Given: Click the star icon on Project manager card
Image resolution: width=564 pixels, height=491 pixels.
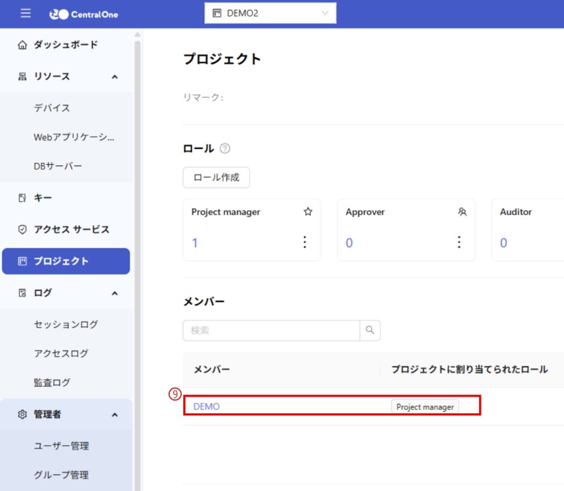Looking at the screenshot, I should click(x=308, y=212).
